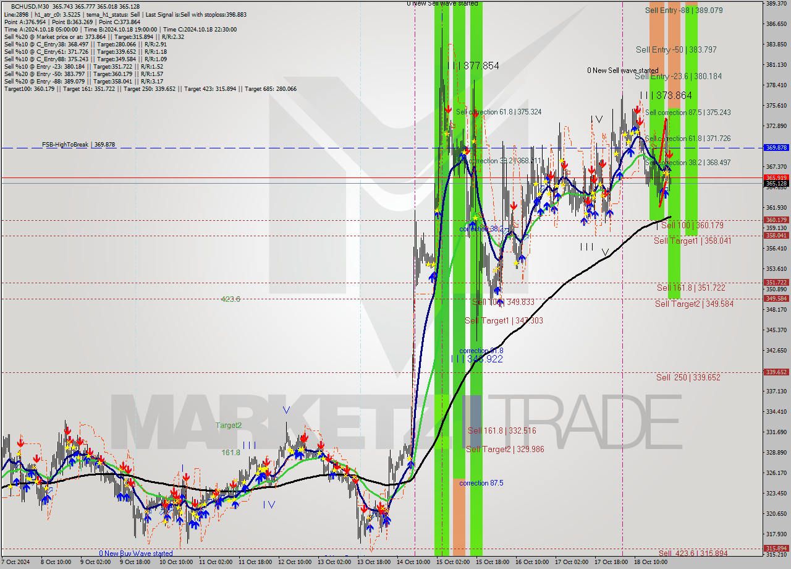Click the 18 Oct 10:00 time axis label
Image resolution: width=791 pixels, height=569 pixels.
651,563
